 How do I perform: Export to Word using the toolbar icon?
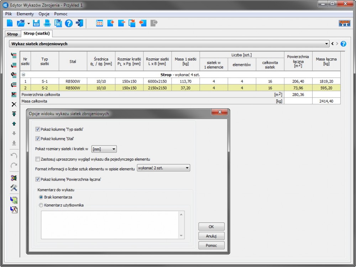(58, 23)
